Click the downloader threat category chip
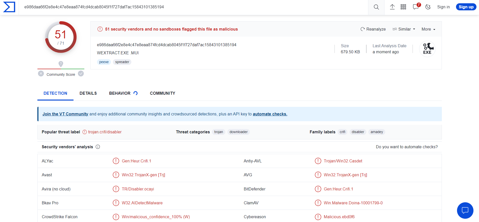This screenshot has width=479, height=222. pyautogui.click(x=238, y=132)
